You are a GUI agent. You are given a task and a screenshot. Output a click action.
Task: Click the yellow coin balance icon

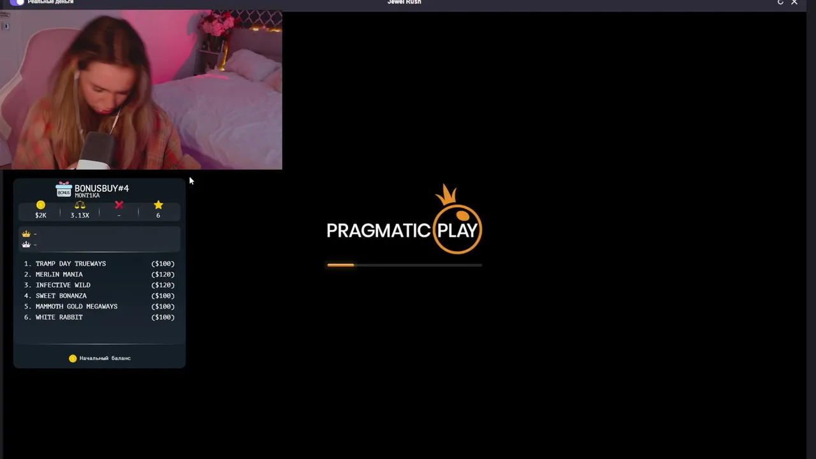(41, 205)
